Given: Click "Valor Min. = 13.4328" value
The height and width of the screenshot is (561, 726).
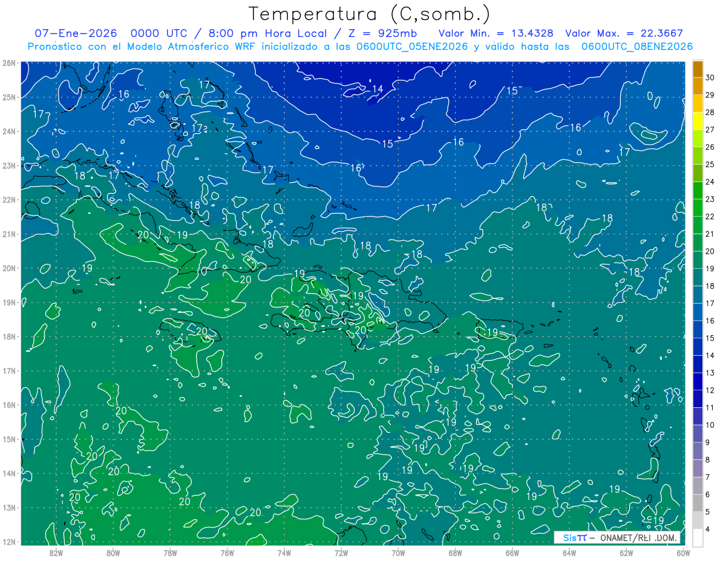Looking at the screenshot, I should click(495, 33).
